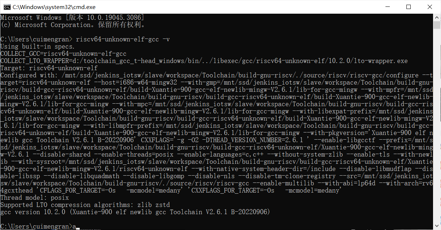Click the last prompt line at the cursor

pyautogui.click(x=78, y=226)
